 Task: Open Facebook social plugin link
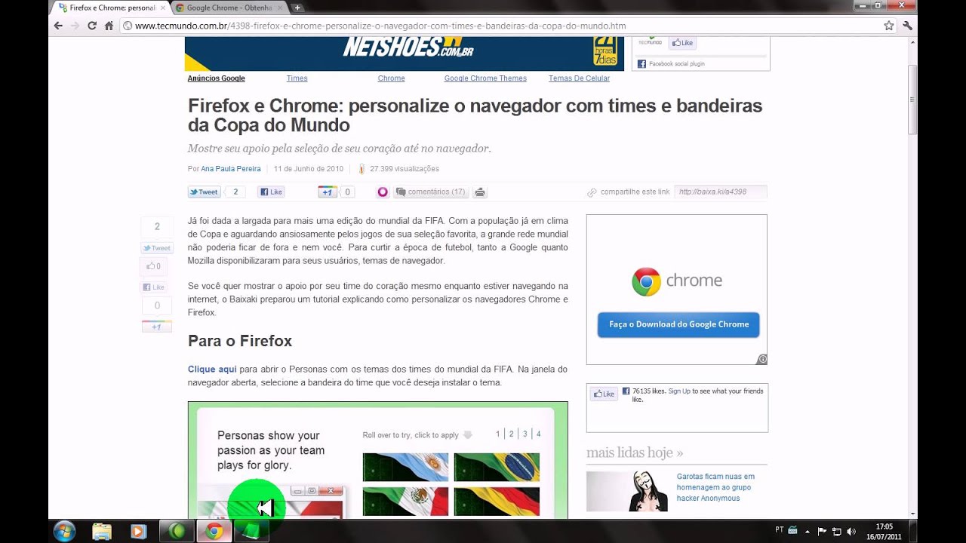tap(676, 64)
